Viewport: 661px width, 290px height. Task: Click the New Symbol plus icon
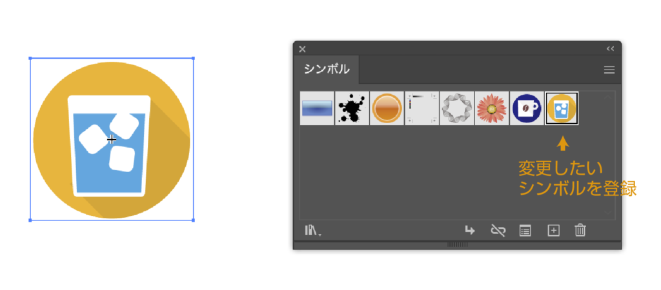(553, 231)
